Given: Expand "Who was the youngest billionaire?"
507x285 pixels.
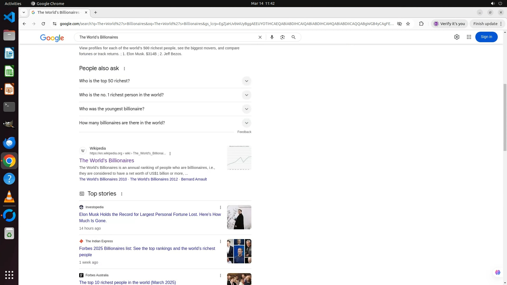Looking at the screenshot, I should [x=246, y=109].
